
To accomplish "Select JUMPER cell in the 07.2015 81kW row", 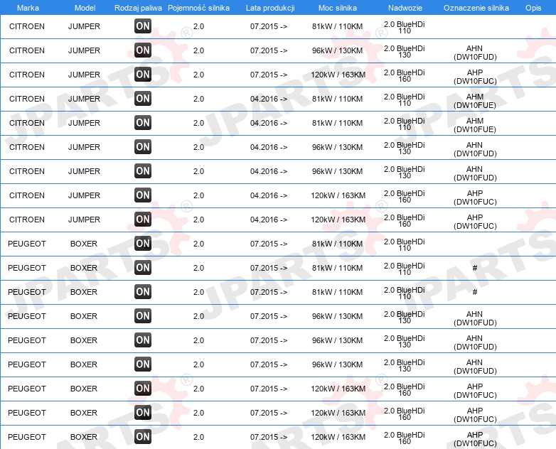I will point(84,26).
